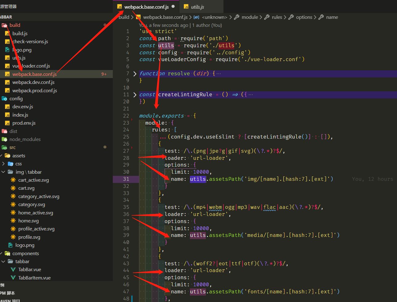Click line number 31 in gutter
The width and height of the screenshot is (397, 302).
coord(126,179)
